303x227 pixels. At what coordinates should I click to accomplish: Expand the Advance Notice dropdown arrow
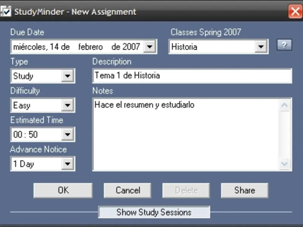(x=67, y=164)
